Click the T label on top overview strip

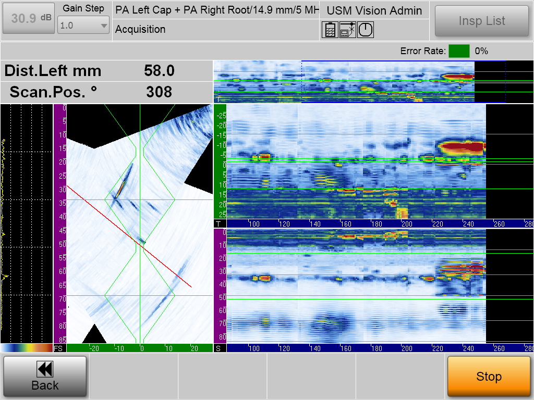pos(218,99)
